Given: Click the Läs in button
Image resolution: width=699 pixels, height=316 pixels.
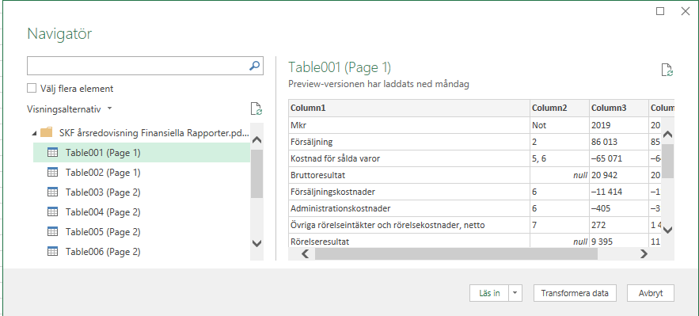Looking at the screenshot, I should click(x=489, y=293).
